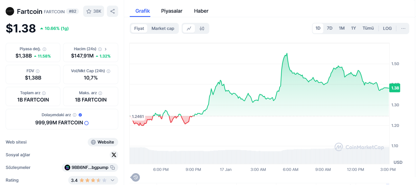The height and width of the screenshot is (185, 416).
Task: Click the chart history clock icon
Action: [x=135, y=177]
